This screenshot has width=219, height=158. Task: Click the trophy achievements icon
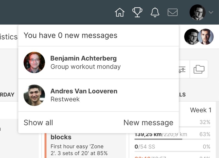[137, 12]
